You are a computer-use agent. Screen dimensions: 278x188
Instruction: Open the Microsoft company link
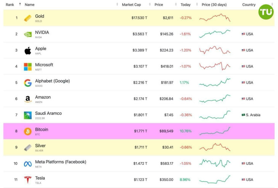(x=44, y=65)
